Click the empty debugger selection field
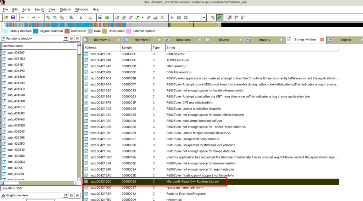The height and width of the screenshot is (201, 363). 195,18
